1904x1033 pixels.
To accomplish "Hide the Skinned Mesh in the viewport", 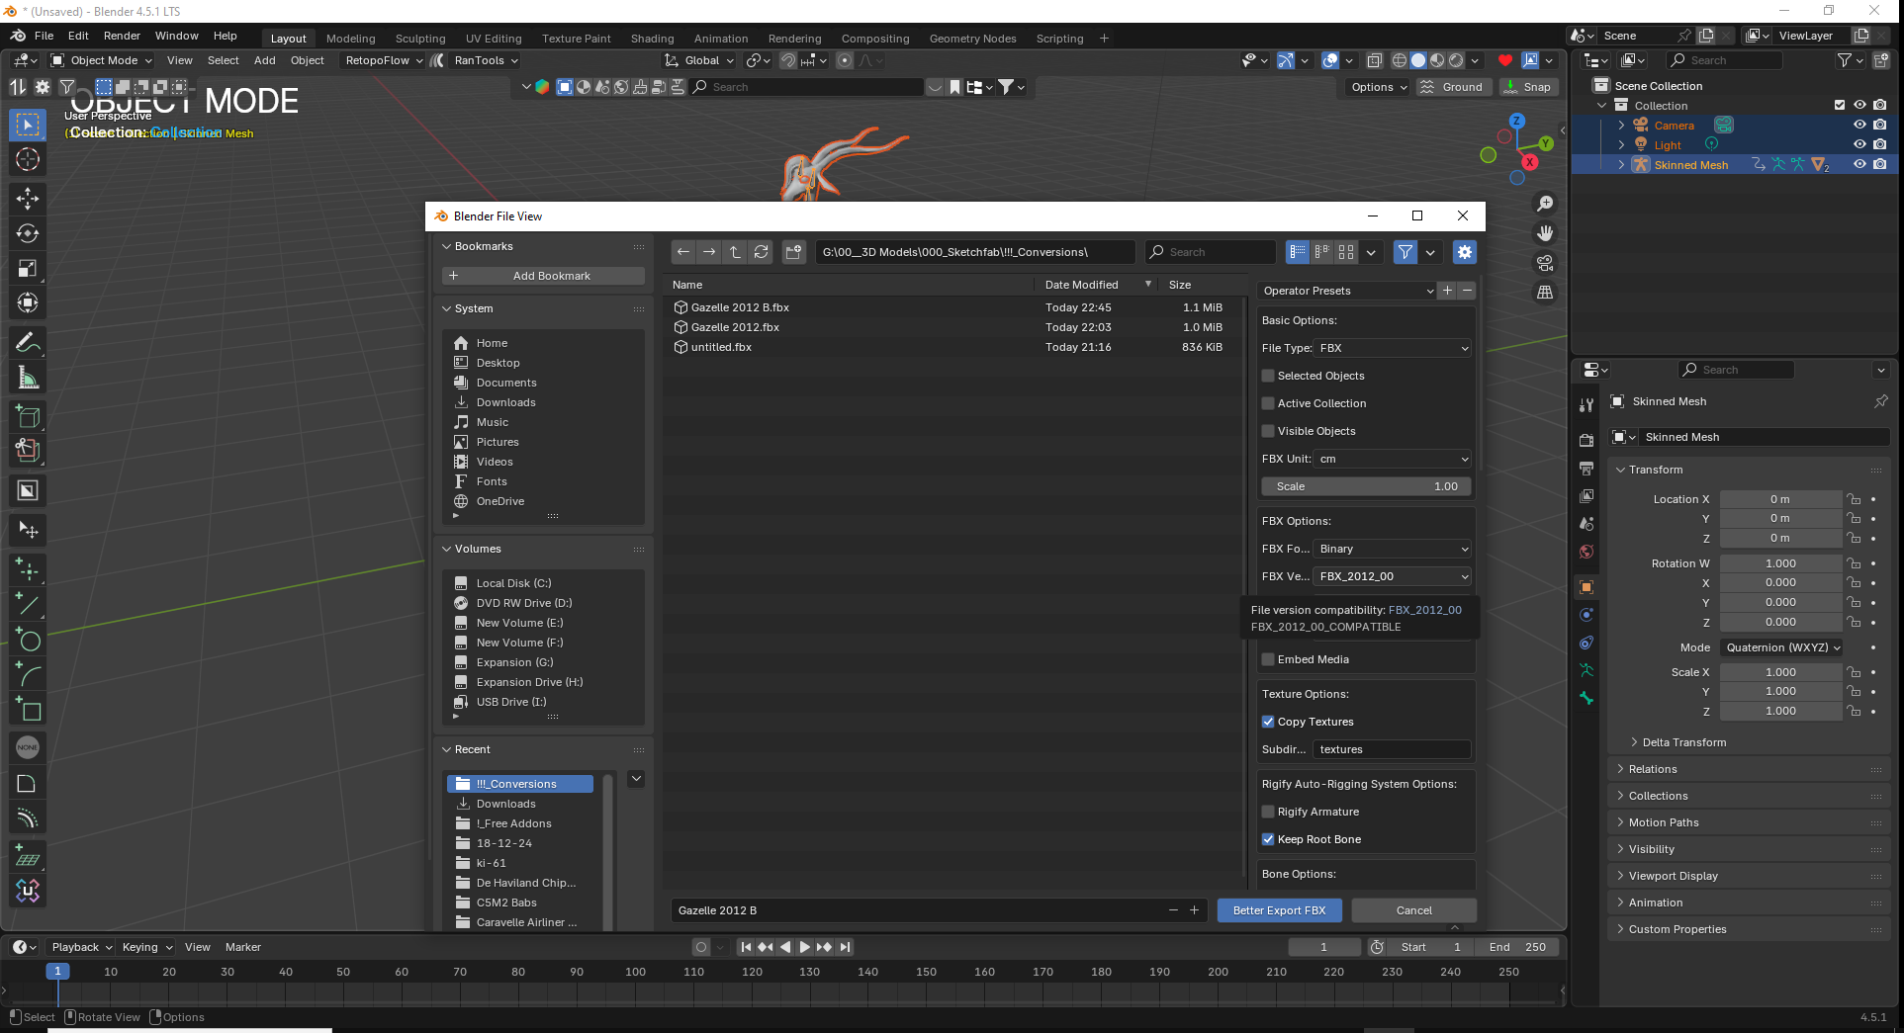I will (1859, 164).
